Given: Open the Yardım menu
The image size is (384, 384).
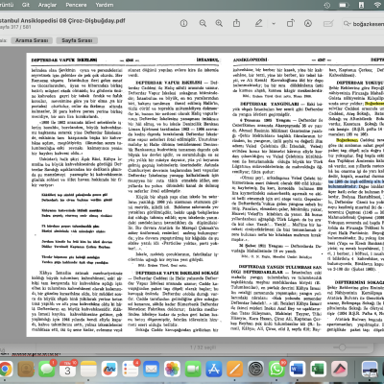Looking at the screenshot, I should [x=105, y=5].
